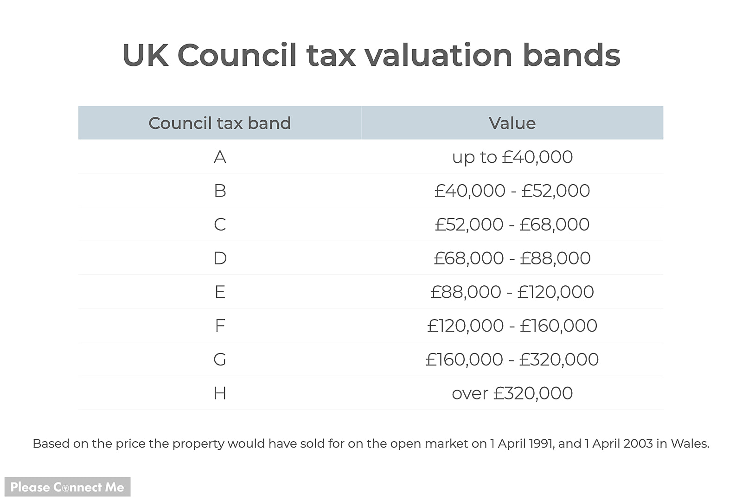The width and height of the screenshot is (742, 501).
Task: Click the '£40,000 - £52,000' value
Action: [x=512, y=191]
